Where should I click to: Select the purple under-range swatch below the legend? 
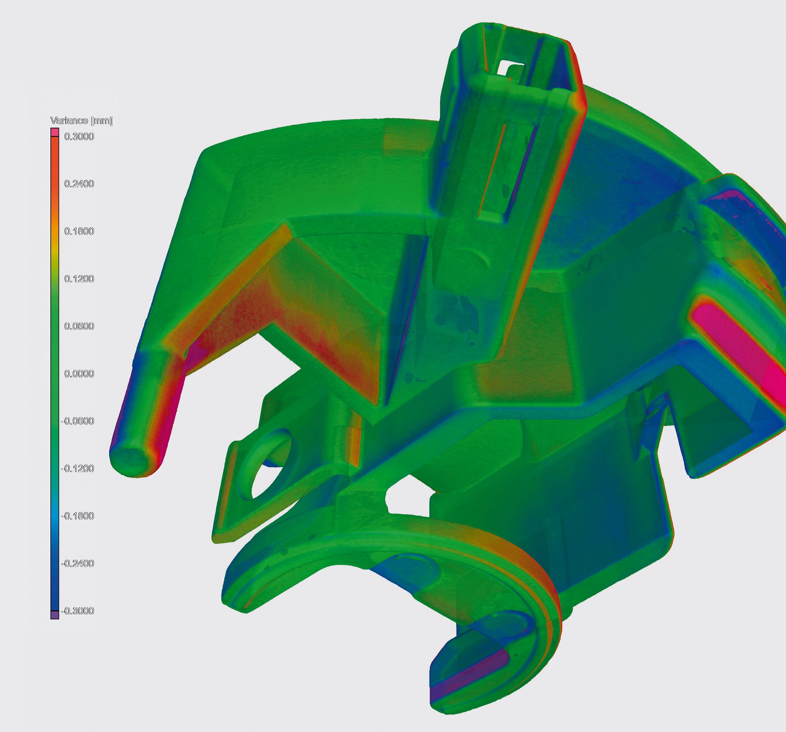click(x=55, y=615)
